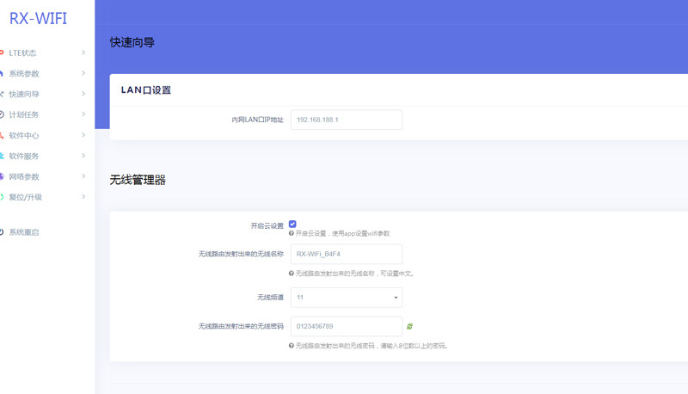
Task: Expand 软件服务 menu chevron
Action: (83, 156)
